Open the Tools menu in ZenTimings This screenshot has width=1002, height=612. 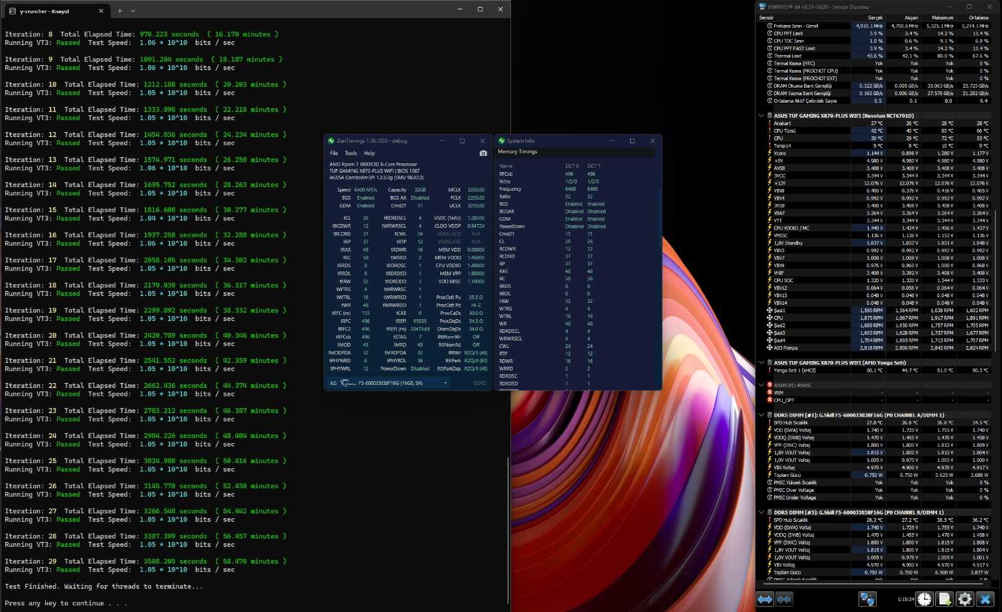pyautogui.click(x=351, y=153)
